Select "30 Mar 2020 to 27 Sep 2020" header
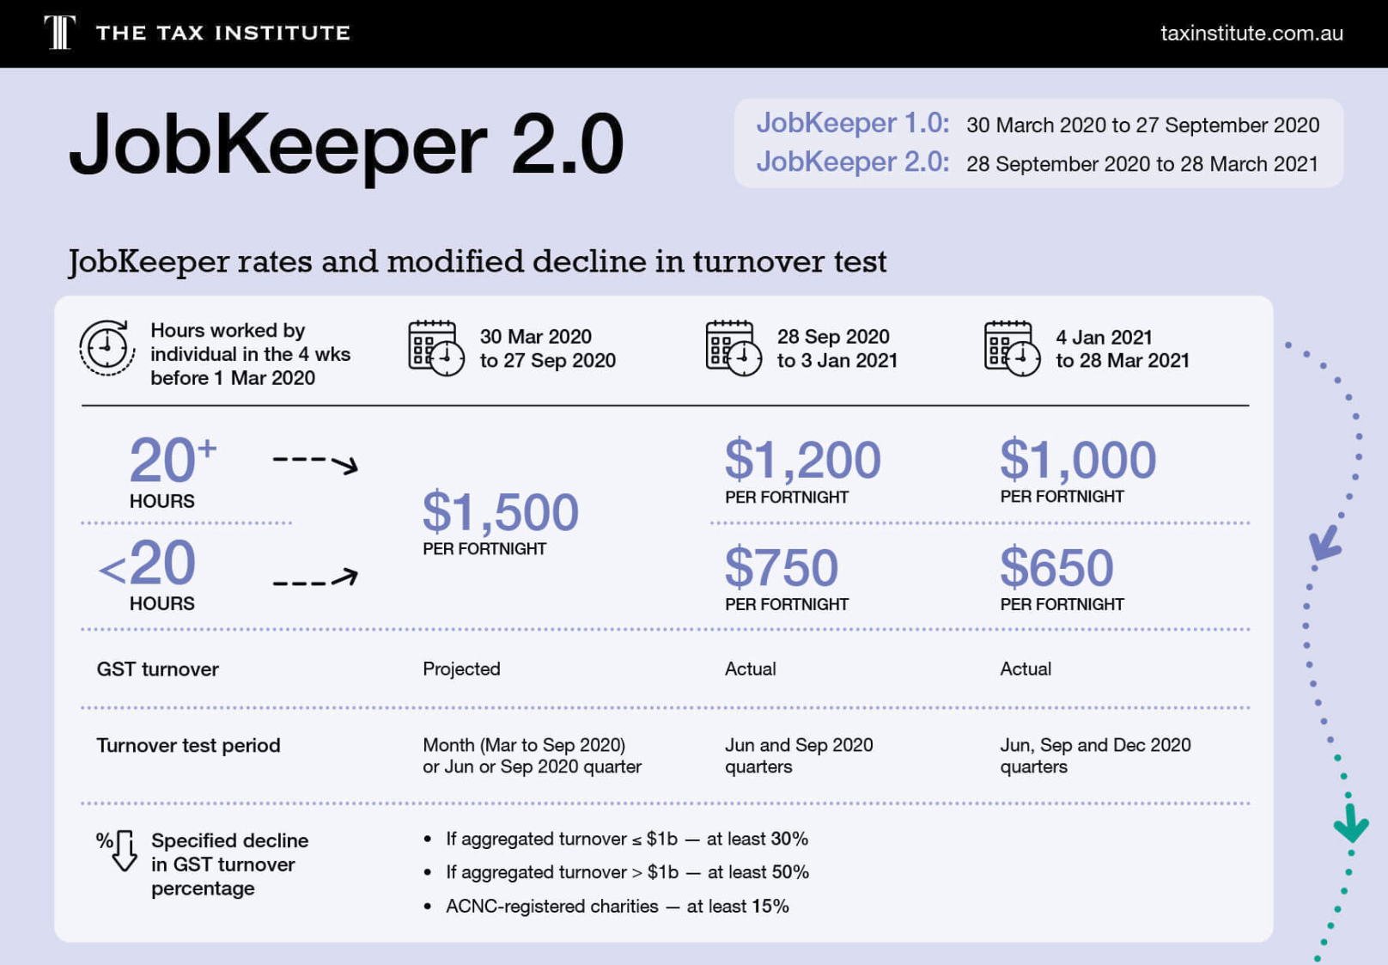The image size is (1388, 965). point(547,348)
